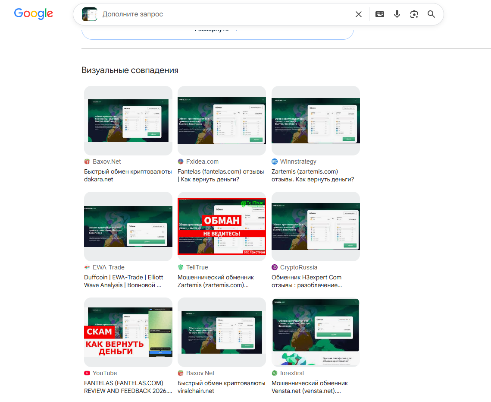This screenshot has width=491, height=402.
Task: Select the uploaded image thumbnail in search box
Action: 90,14
